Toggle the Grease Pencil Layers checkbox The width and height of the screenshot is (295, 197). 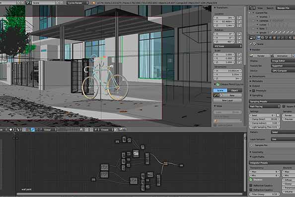(218, 84)
